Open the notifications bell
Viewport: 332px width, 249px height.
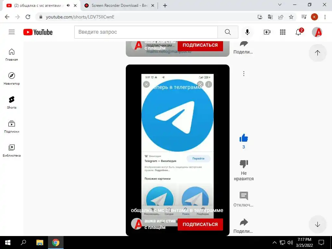coord(299,32)
